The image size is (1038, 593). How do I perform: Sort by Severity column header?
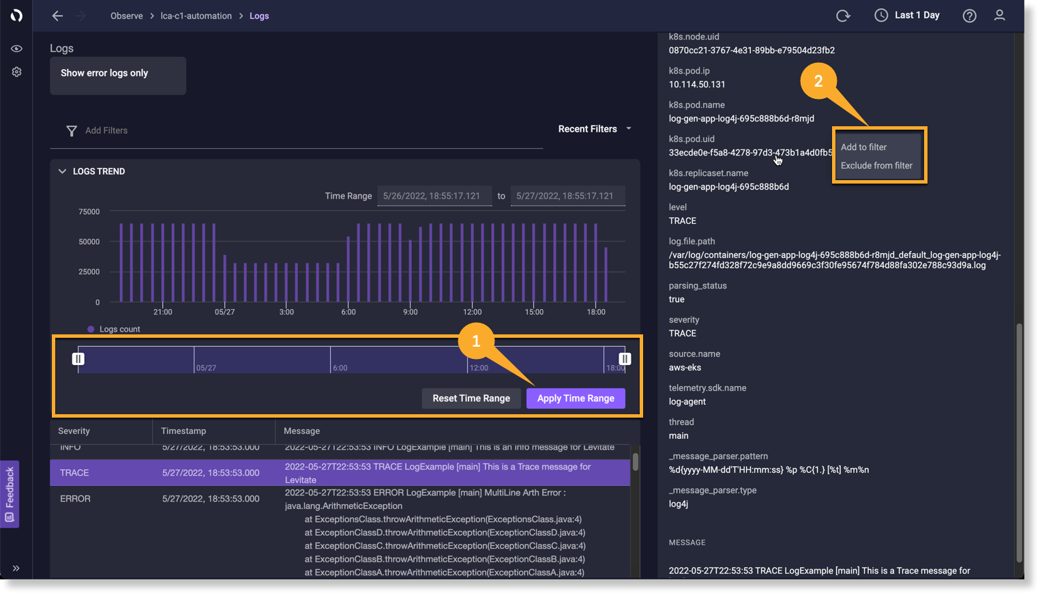pyautogui.click(x=74, y=431)
